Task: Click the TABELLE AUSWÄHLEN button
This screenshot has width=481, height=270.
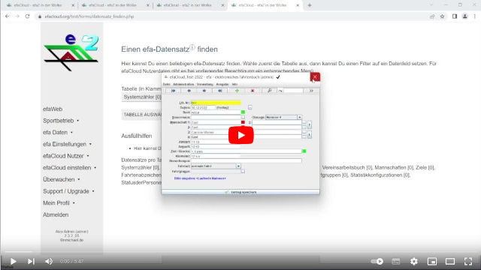Action: coord(142,115)
